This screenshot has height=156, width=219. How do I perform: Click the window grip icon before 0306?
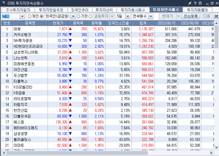pos(3,3)
